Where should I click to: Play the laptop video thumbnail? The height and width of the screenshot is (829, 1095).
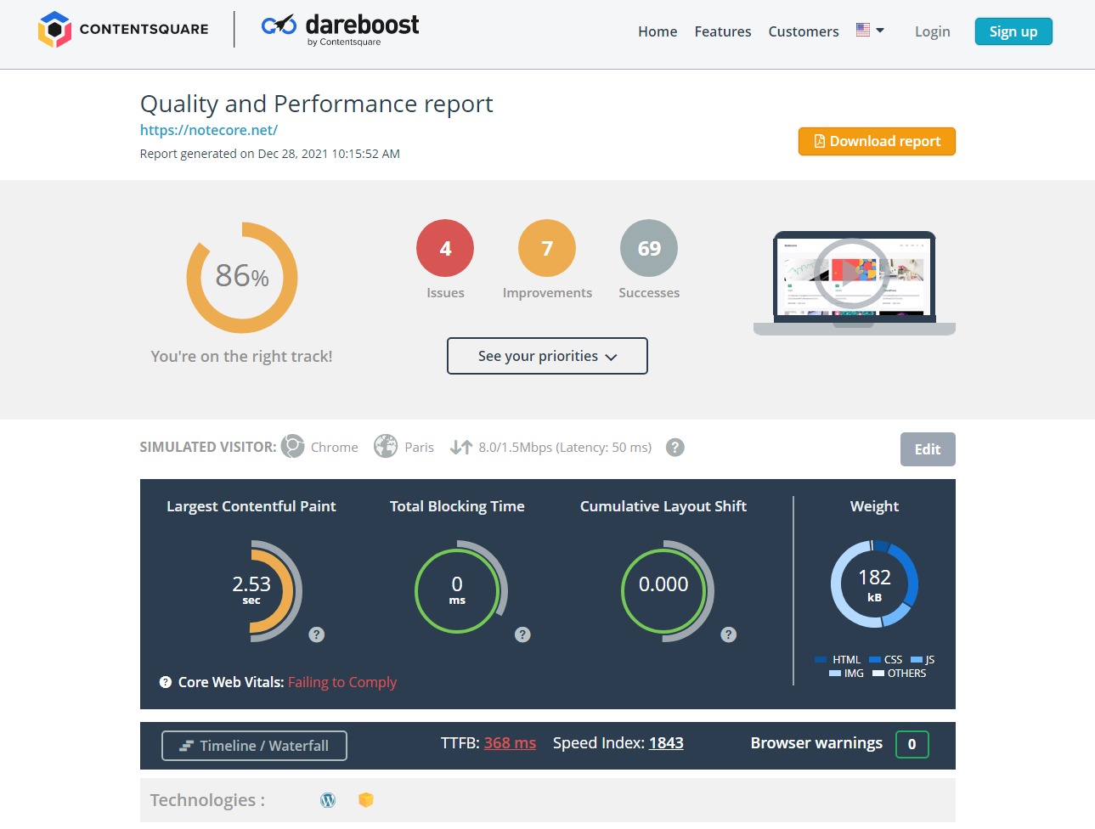pyautogui.click(x=853, y=273)
